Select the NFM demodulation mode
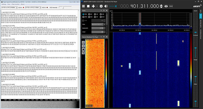 tap(84, 14)
